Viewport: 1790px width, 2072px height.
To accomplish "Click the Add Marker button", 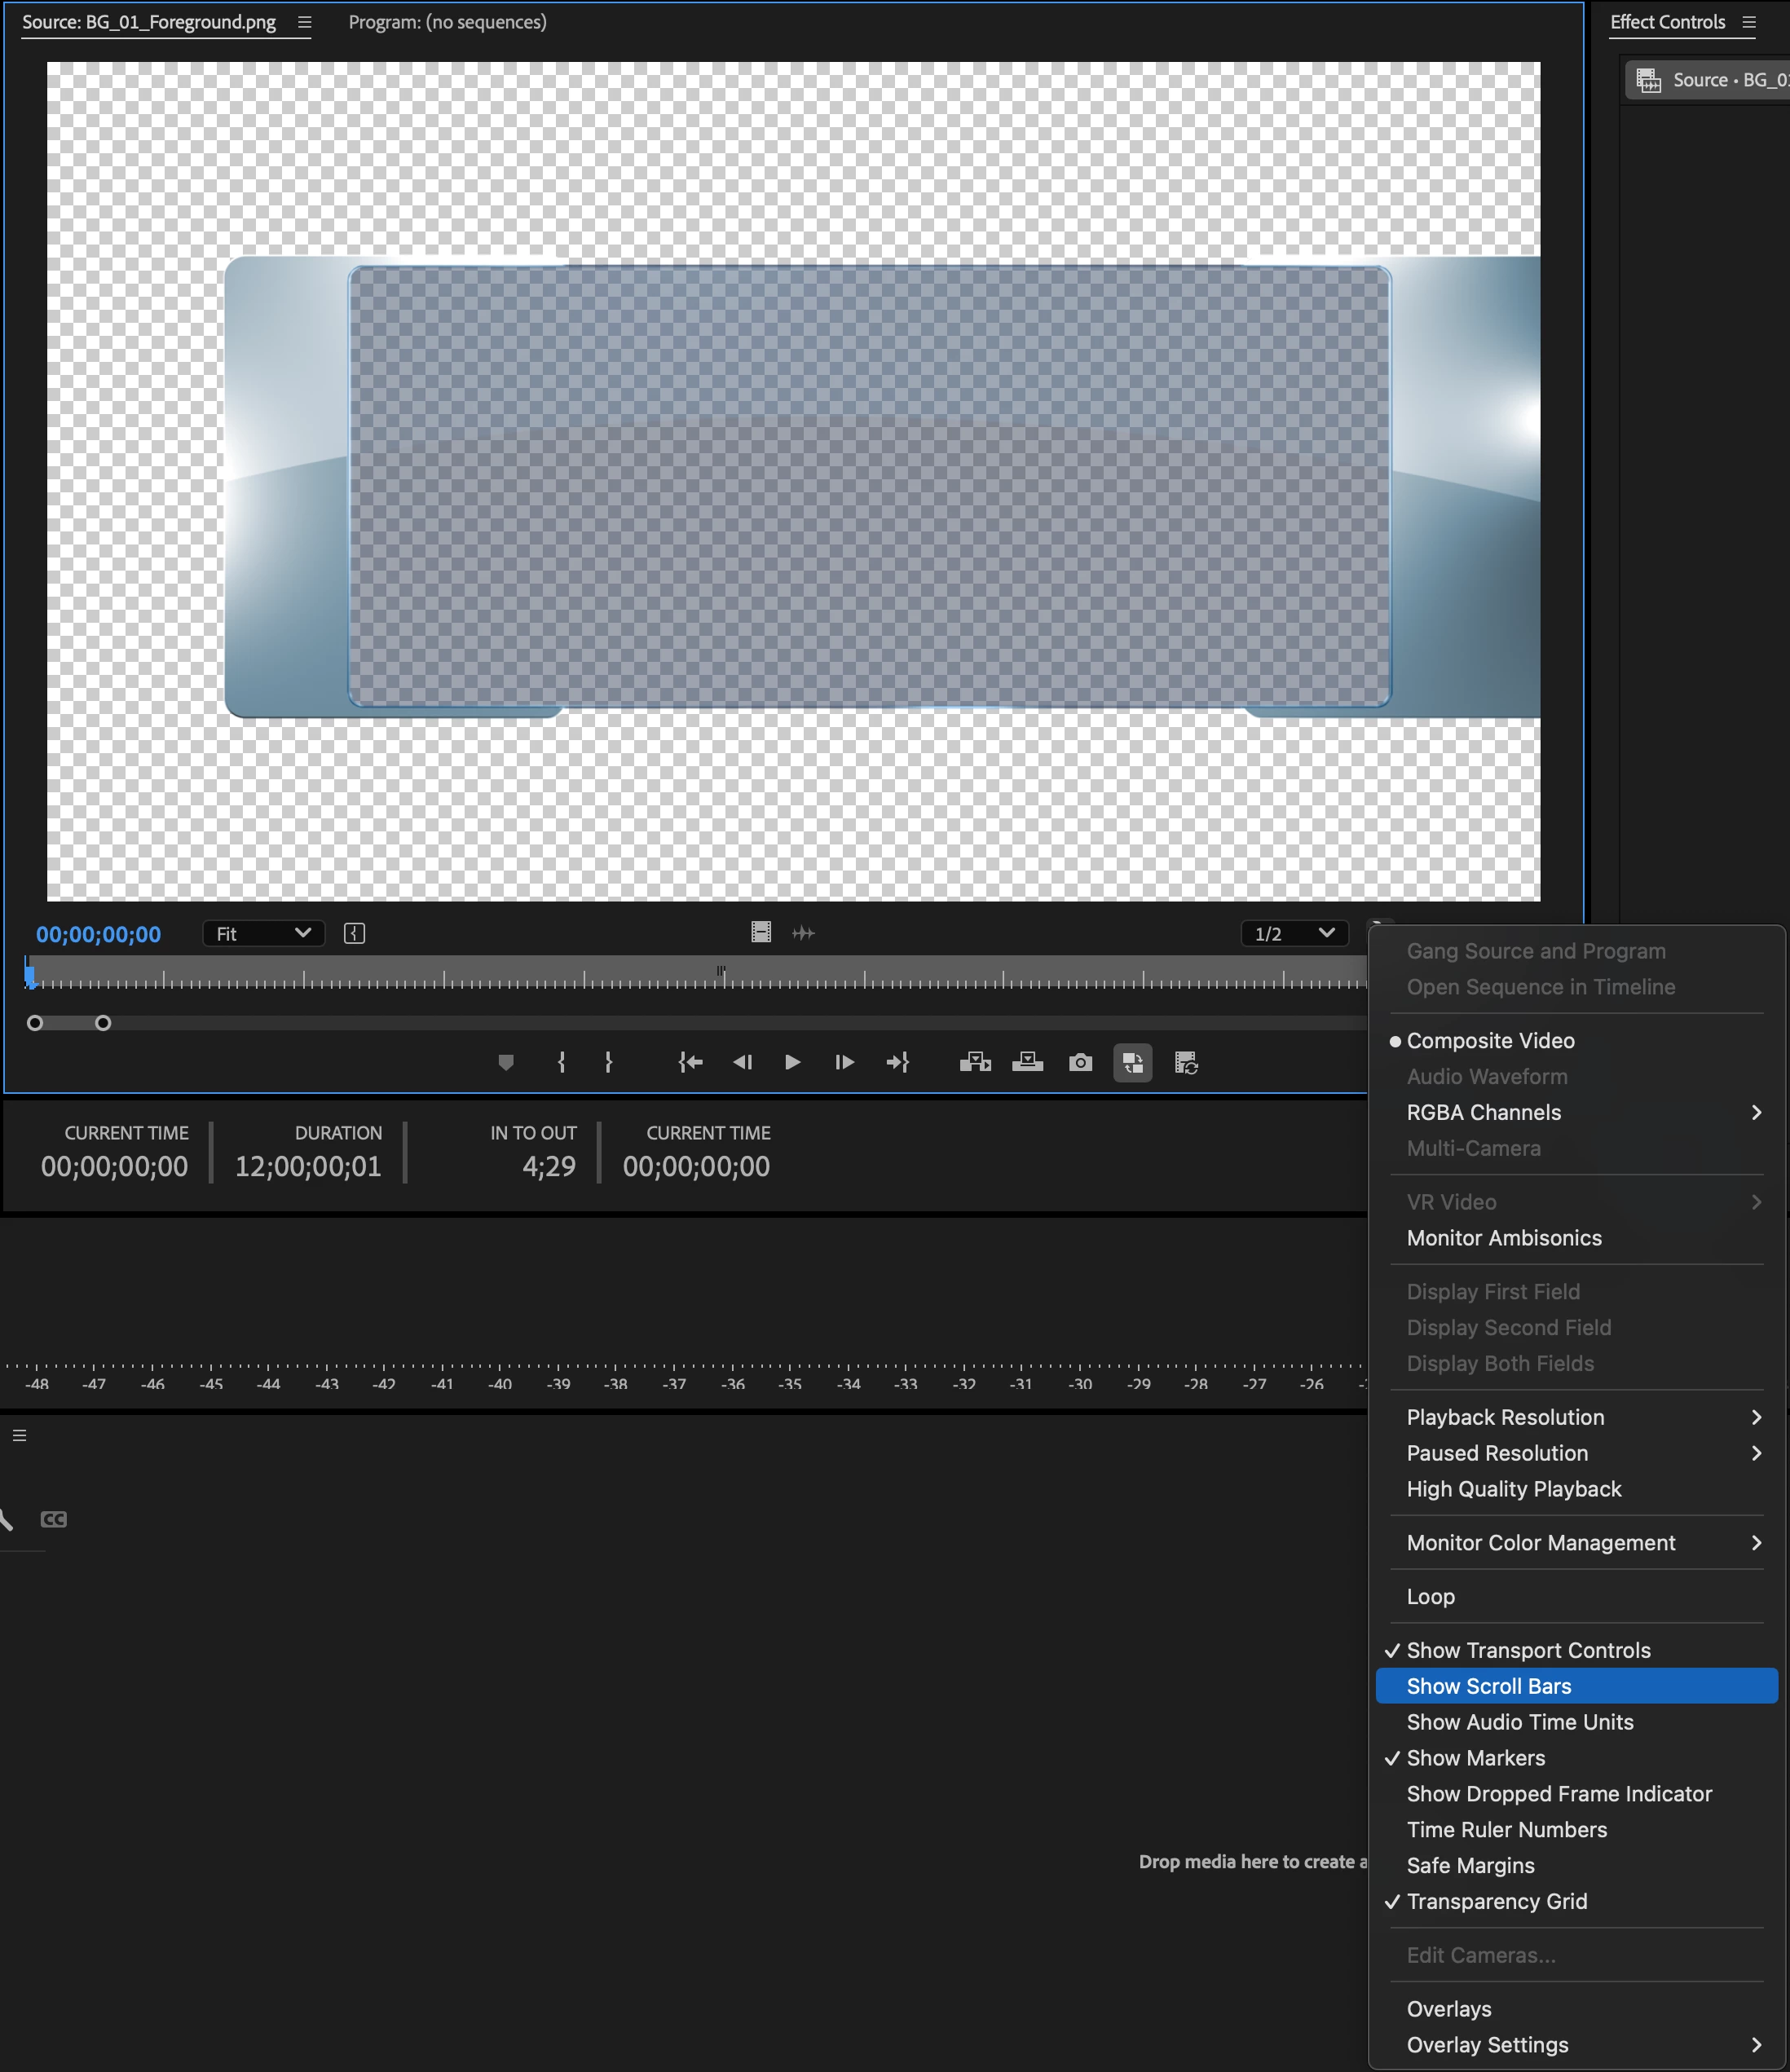I will click(506, 1062).
